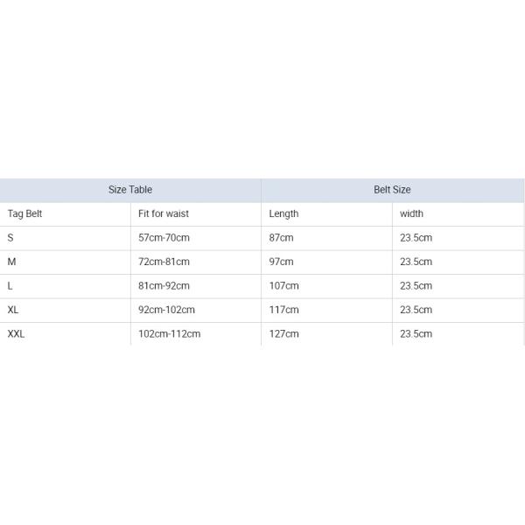Click the 87cm length cell
Viewport: 525px width, 525px height.
click(x=281, y=238)
